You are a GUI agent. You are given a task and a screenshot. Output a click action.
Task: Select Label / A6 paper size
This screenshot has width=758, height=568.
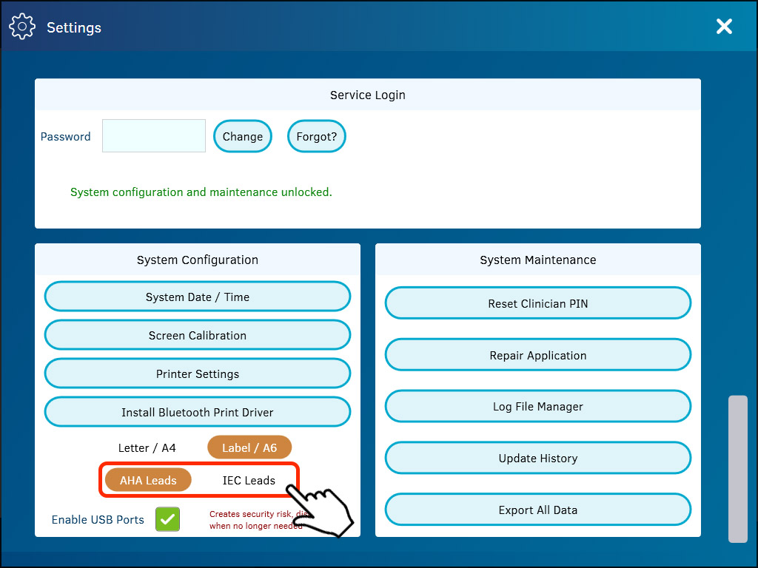[249, 448]
